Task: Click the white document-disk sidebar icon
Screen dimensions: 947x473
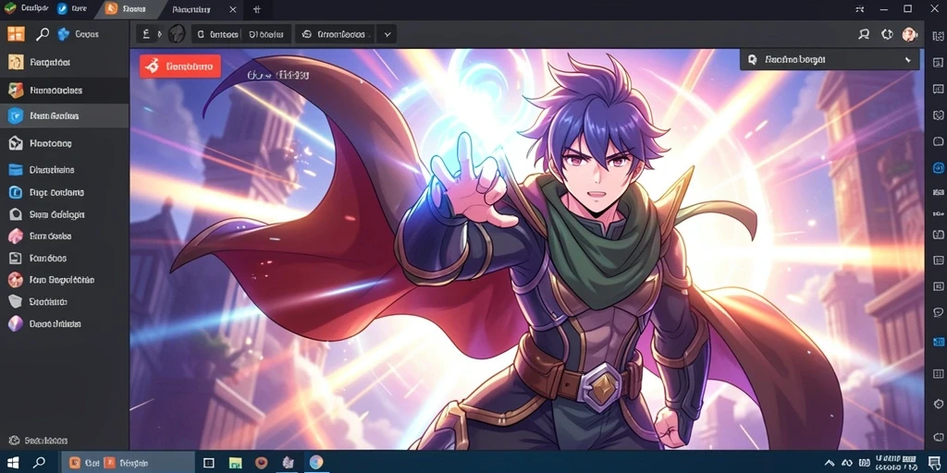Action: pyautogui.click(x=16, y=259)
